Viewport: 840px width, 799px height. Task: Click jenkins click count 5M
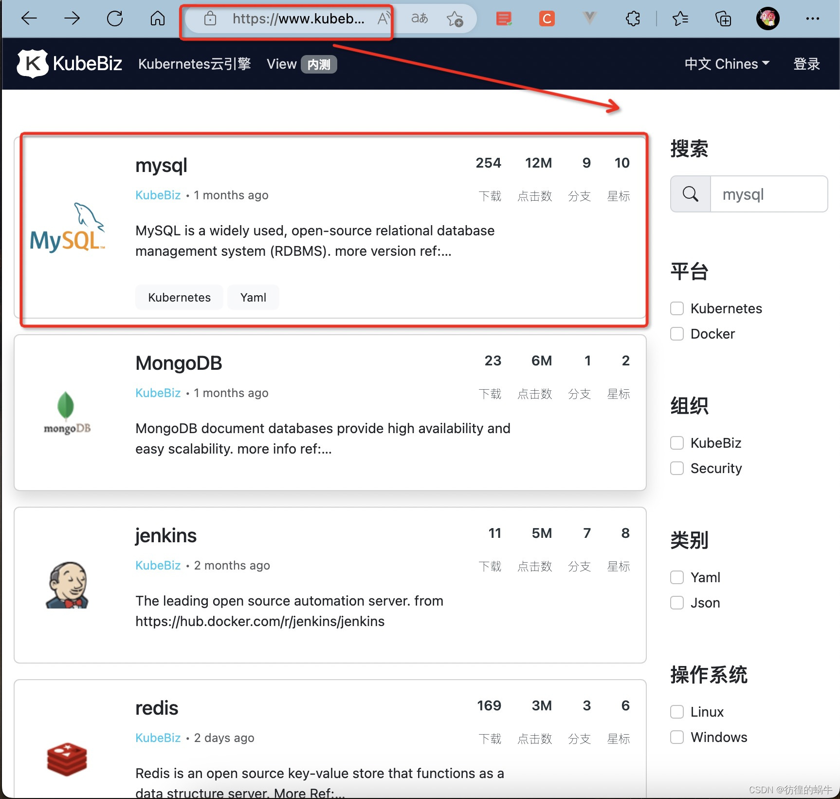(x=542, y=533)
